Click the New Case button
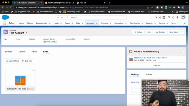Screen dimensions: 189x106 174,32
